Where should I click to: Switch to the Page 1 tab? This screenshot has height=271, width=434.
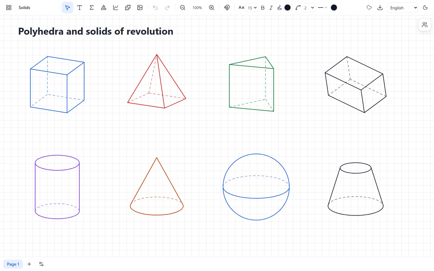13,264
